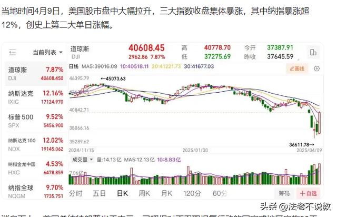Click the 36611.78 chart low marker
Viewport: 337px width, 217px height.
tap(302, 145)
